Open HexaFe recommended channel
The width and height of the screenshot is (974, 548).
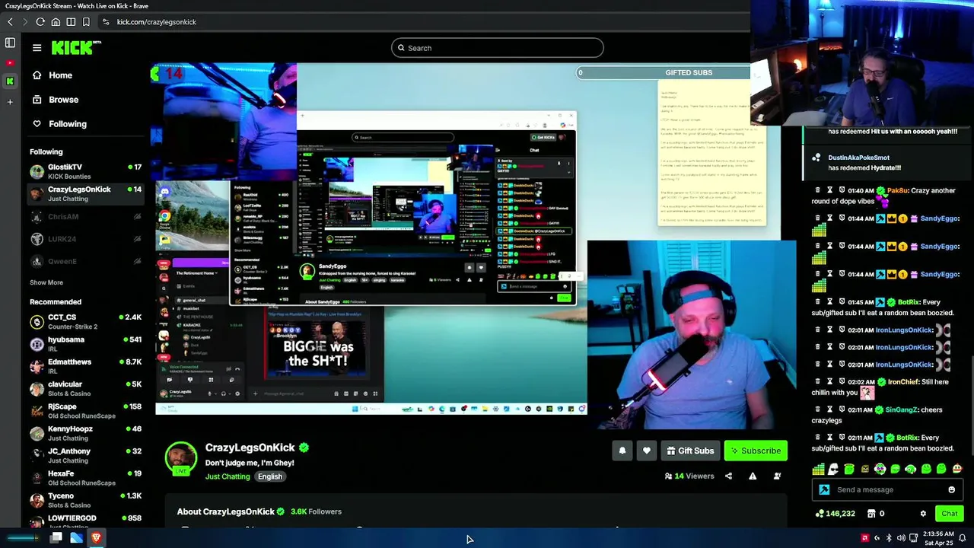[x=85, y=477]
